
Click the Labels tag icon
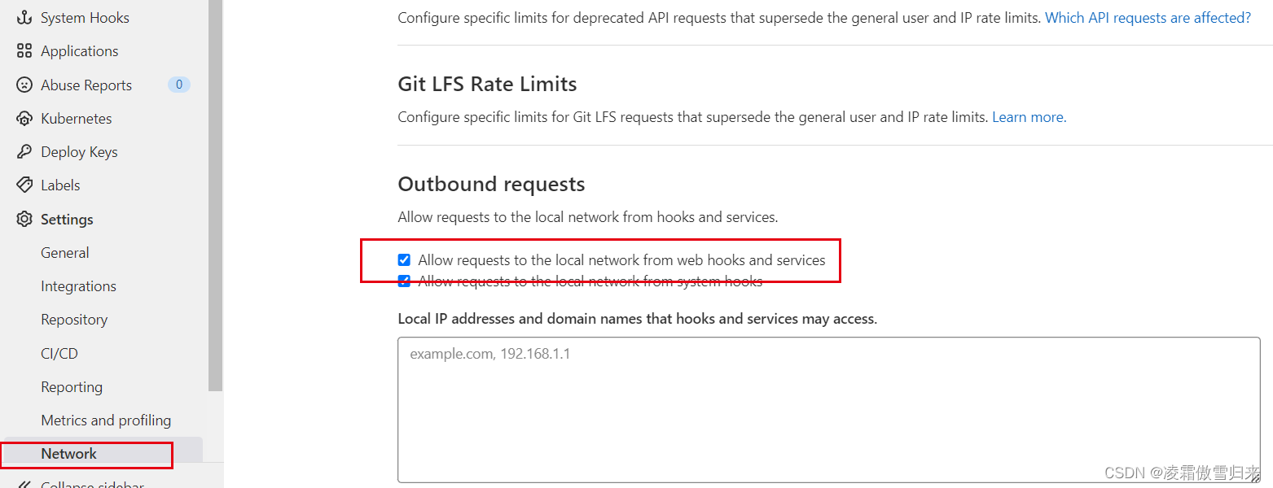(x=24, y=185)
